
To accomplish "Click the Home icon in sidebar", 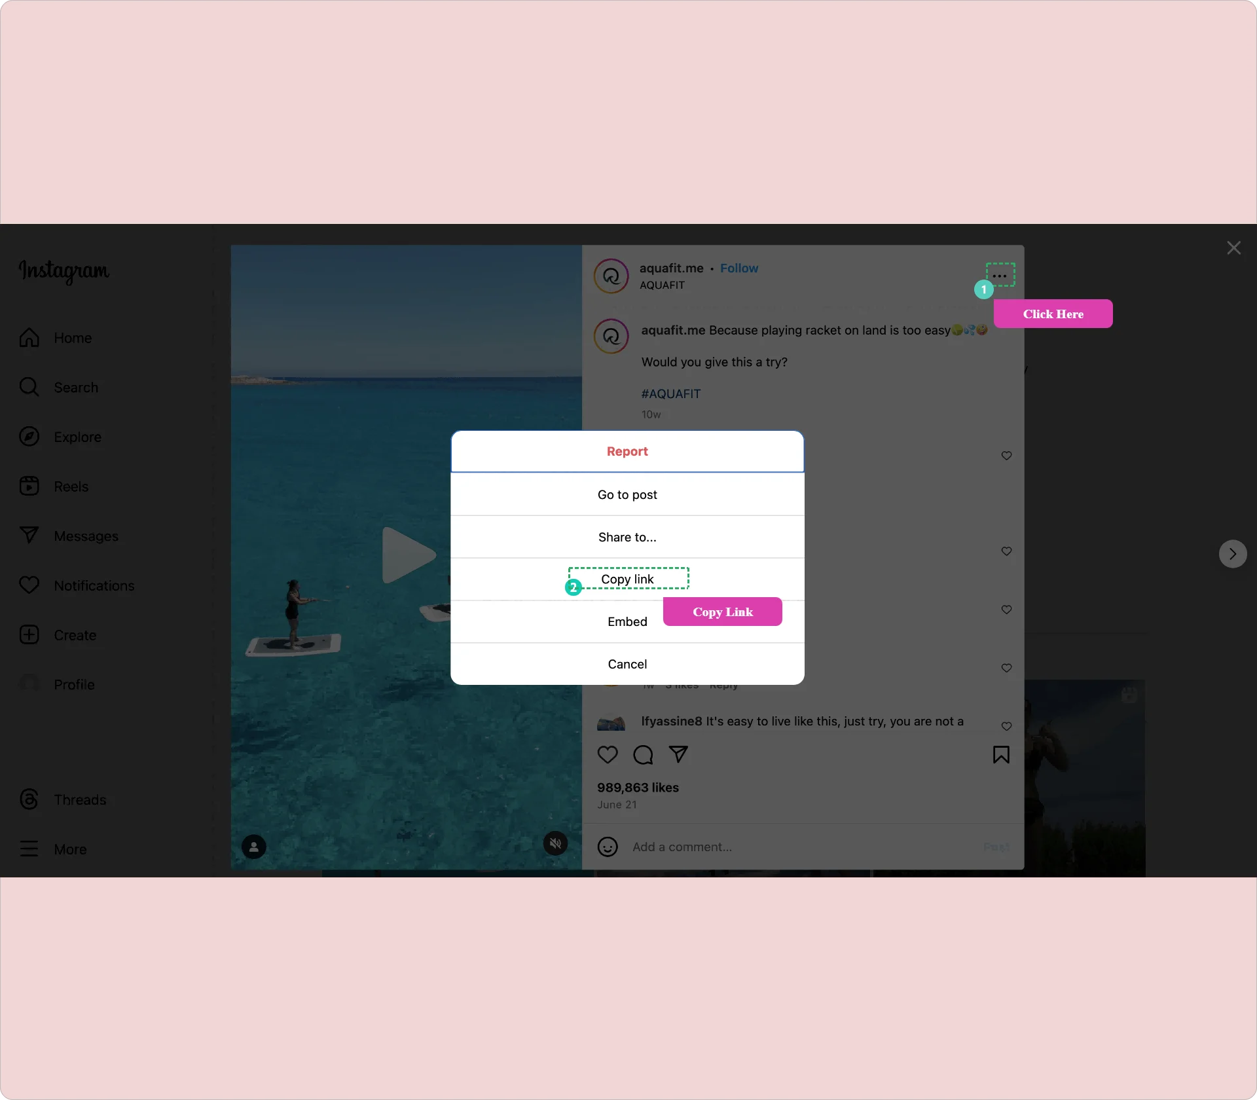I will (29, 337).
